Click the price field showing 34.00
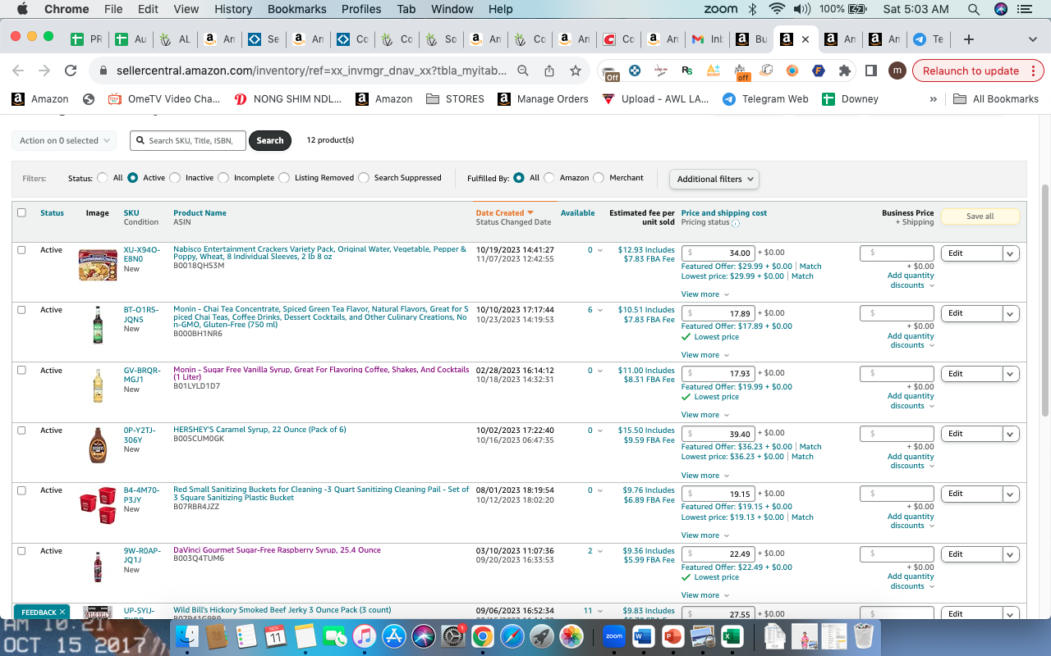The width and height of the screenshot is (1051, 656). 718,253
